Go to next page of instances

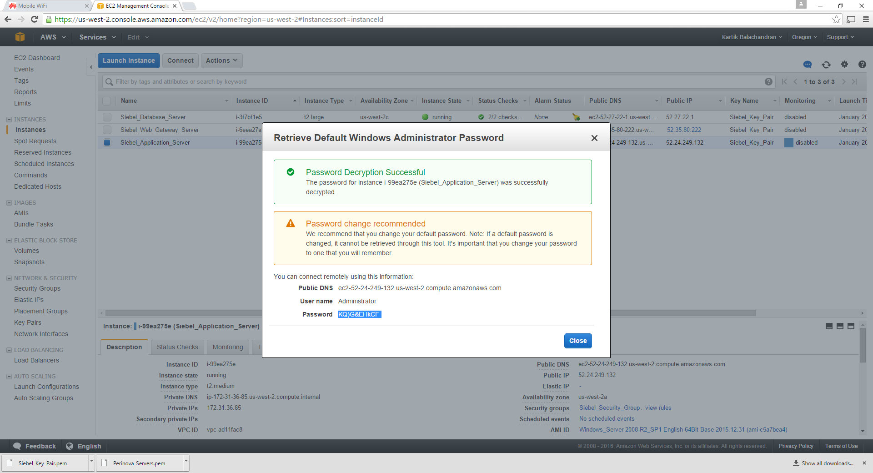coord(844,82)
